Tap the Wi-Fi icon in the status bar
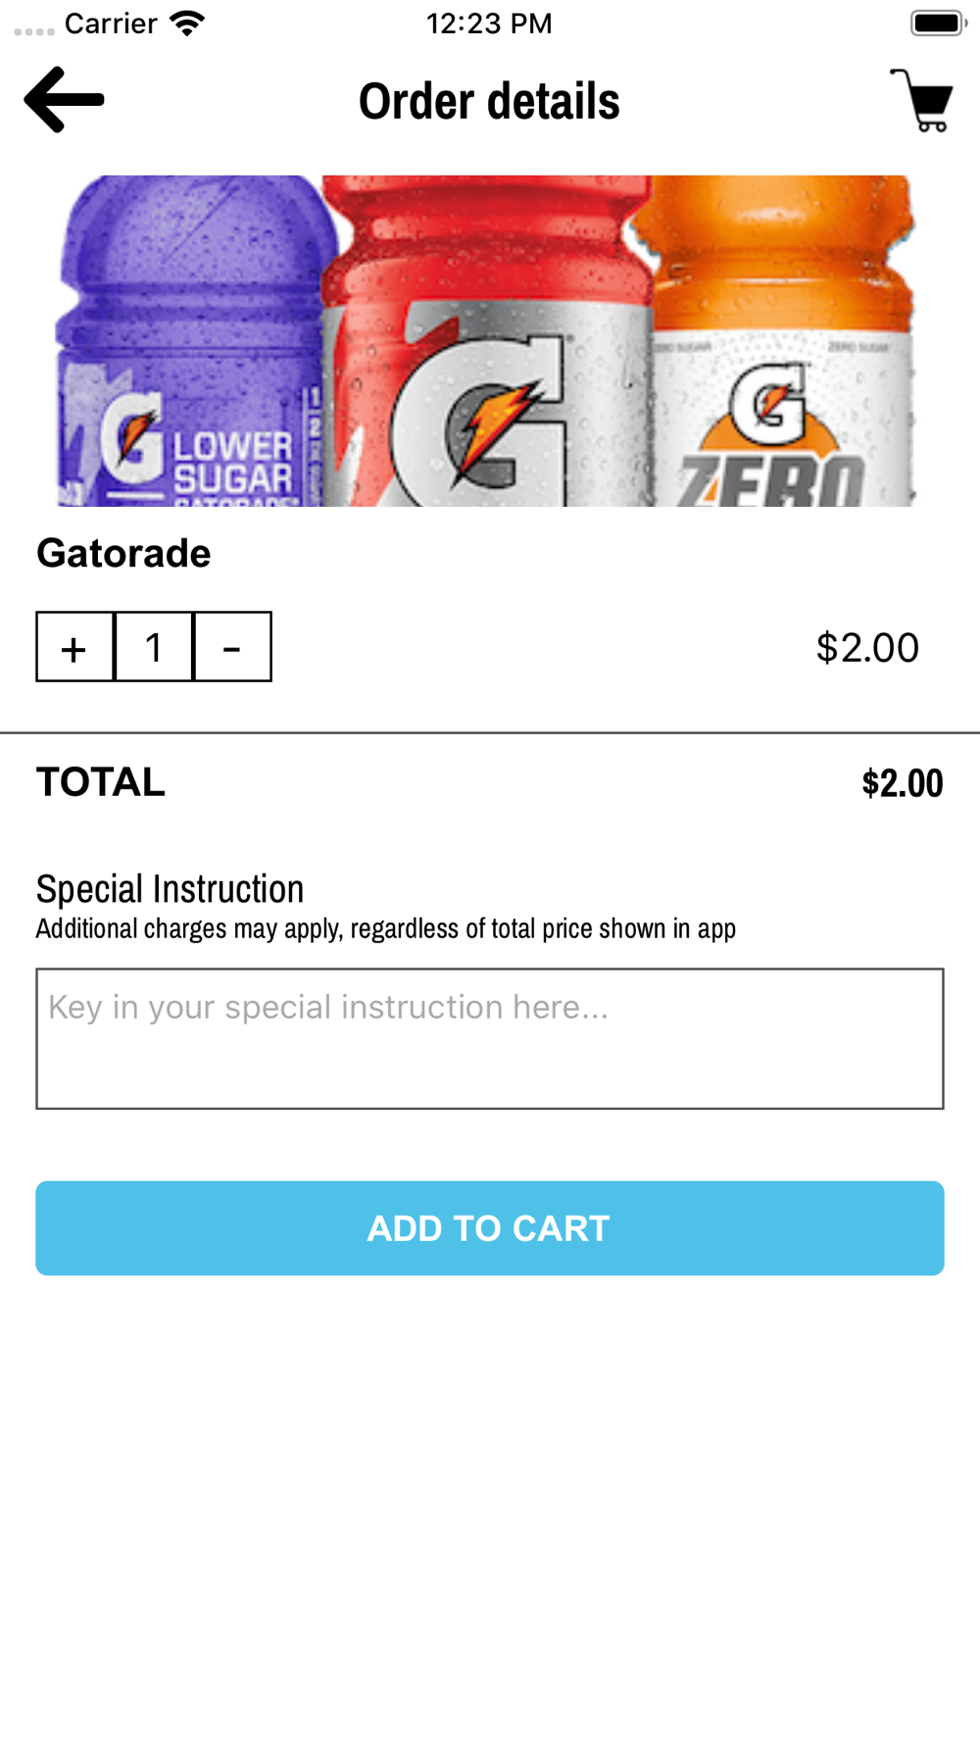The width and height of the screenshot is (980, 1743). pos(186,24)
